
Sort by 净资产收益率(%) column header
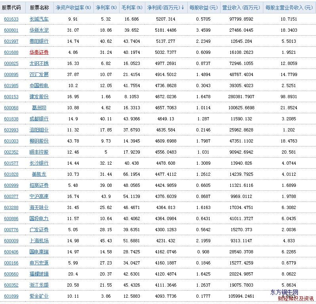click(73, 8)
